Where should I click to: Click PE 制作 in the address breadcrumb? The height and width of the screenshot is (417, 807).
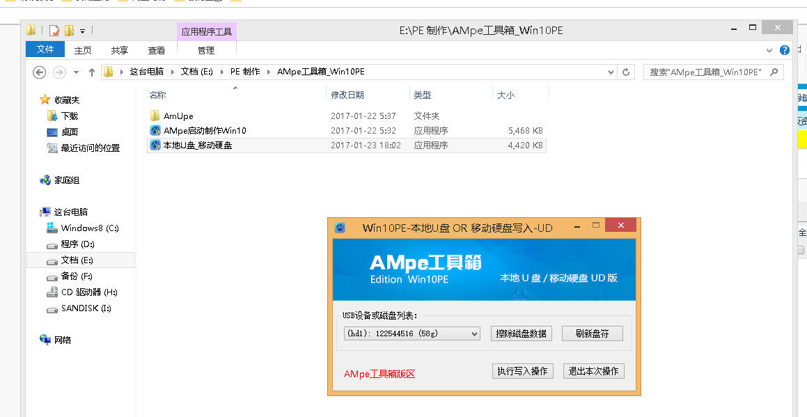click(x=245, y=72)
